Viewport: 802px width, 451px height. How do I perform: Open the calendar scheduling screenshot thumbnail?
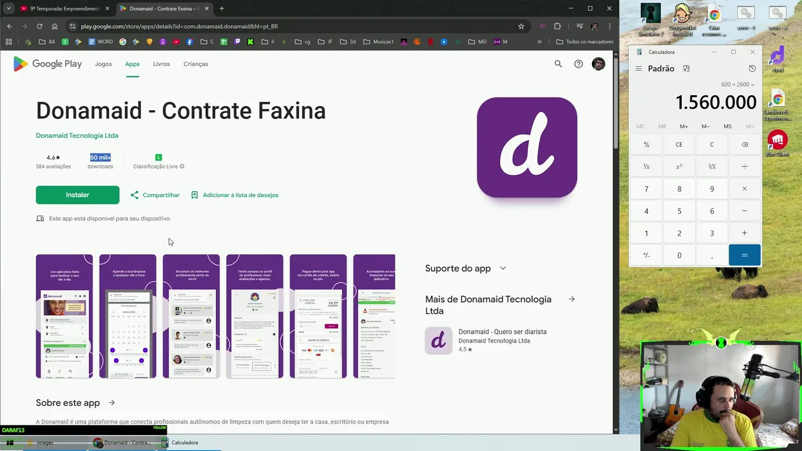[128, 316]
